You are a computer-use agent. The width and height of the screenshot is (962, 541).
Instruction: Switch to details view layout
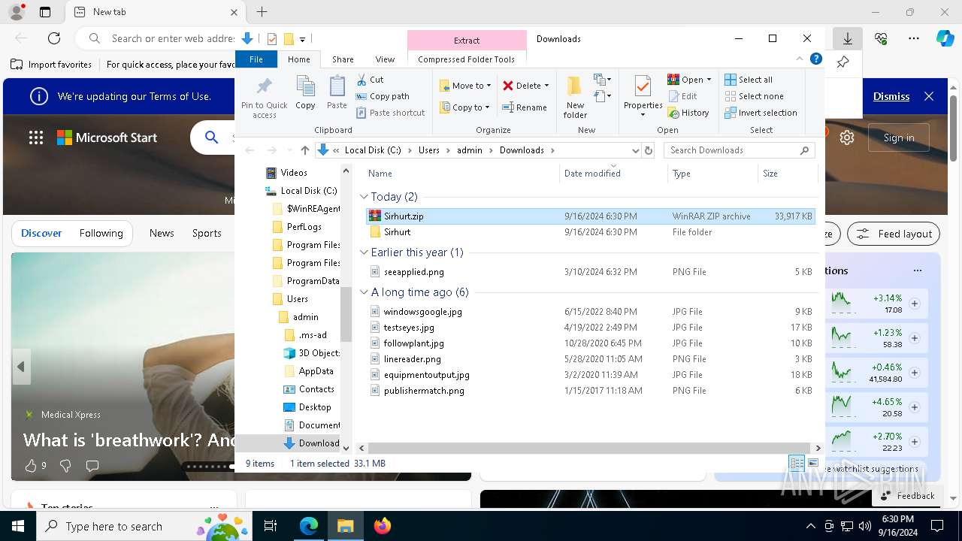[x=797, y=464]
